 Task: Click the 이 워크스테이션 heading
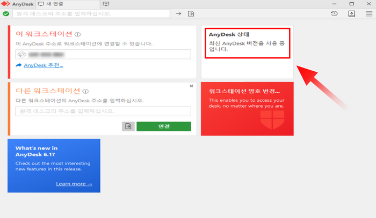pos(44,34)
